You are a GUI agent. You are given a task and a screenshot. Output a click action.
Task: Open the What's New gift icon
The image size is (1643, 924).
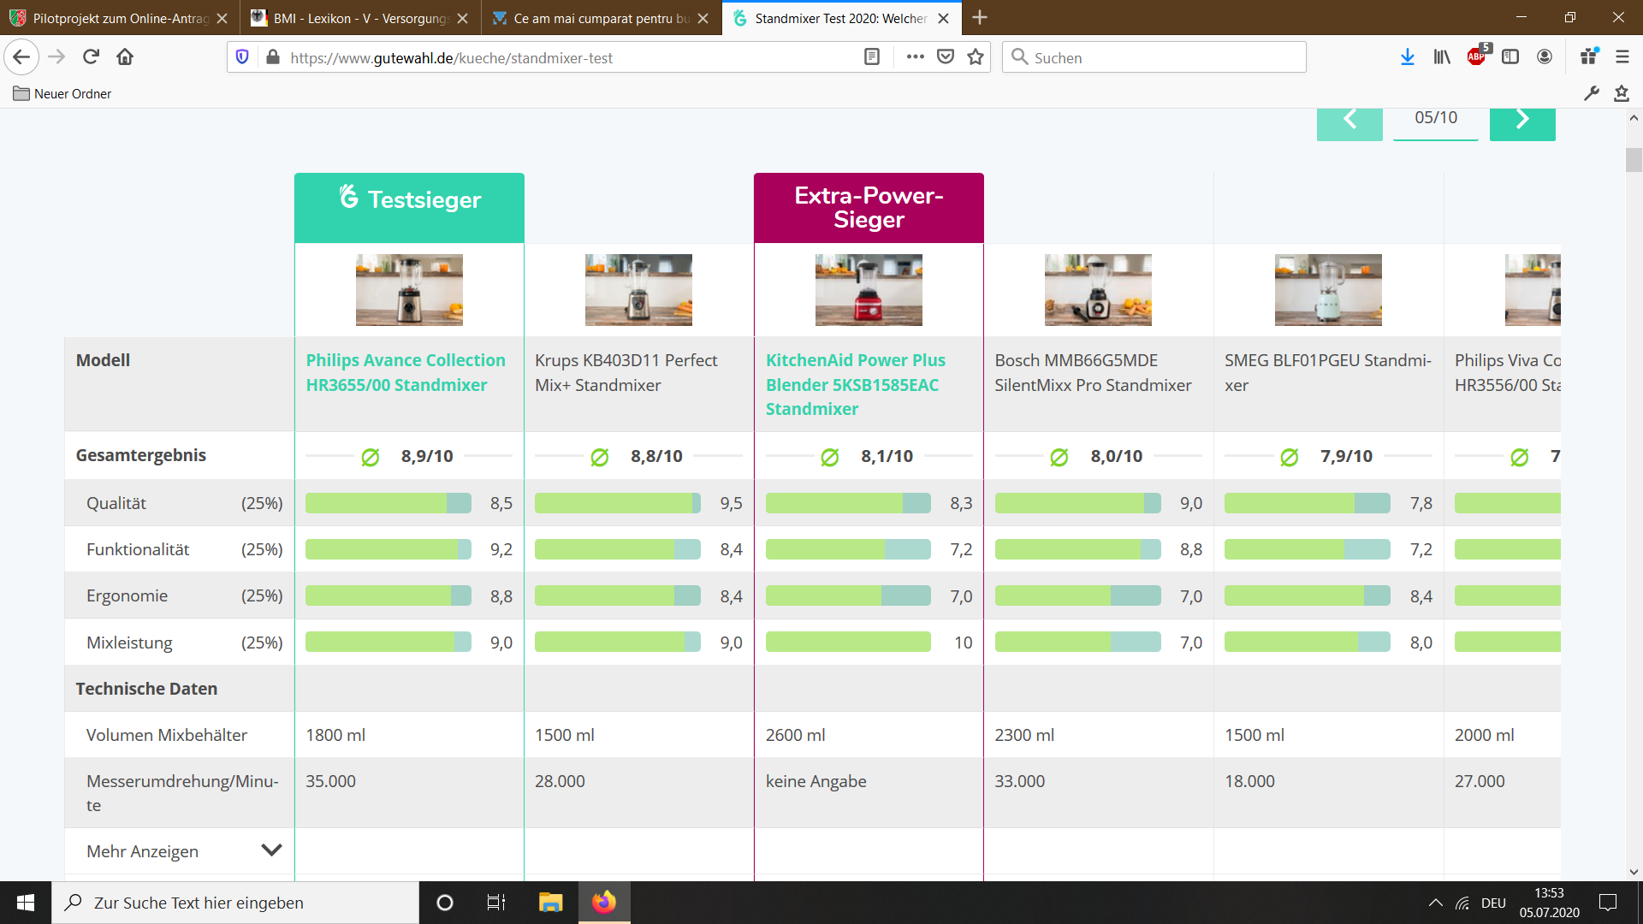click(1589, 56)
